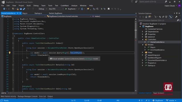Toggle pin on the HomeController.cs tab
The height and width of the screenshot is (102, 182).
(18, 13)
